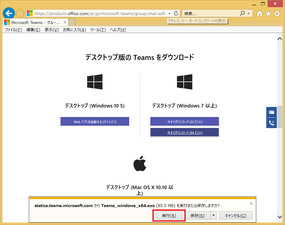Open the 表示(V) menu
285x225 pixels.
coord(52,30)
